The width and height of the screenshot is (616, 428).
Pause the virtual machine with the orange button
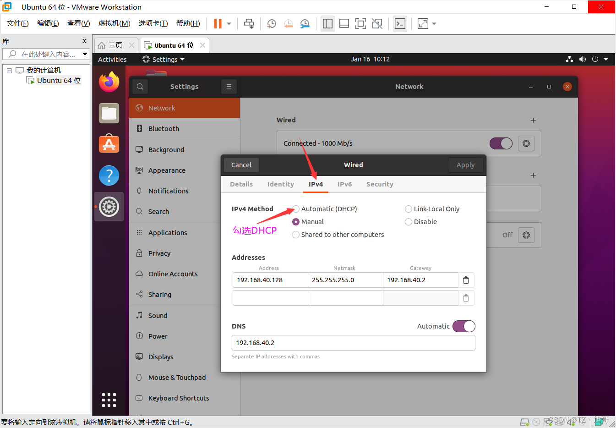pos(218,24)
